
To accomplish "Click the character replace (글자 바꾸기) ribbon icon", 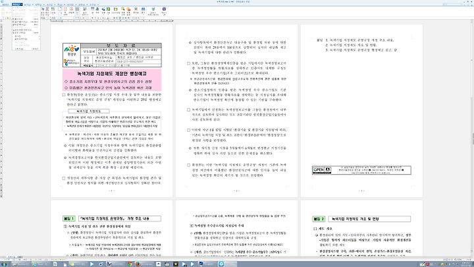I will (85, 11).
